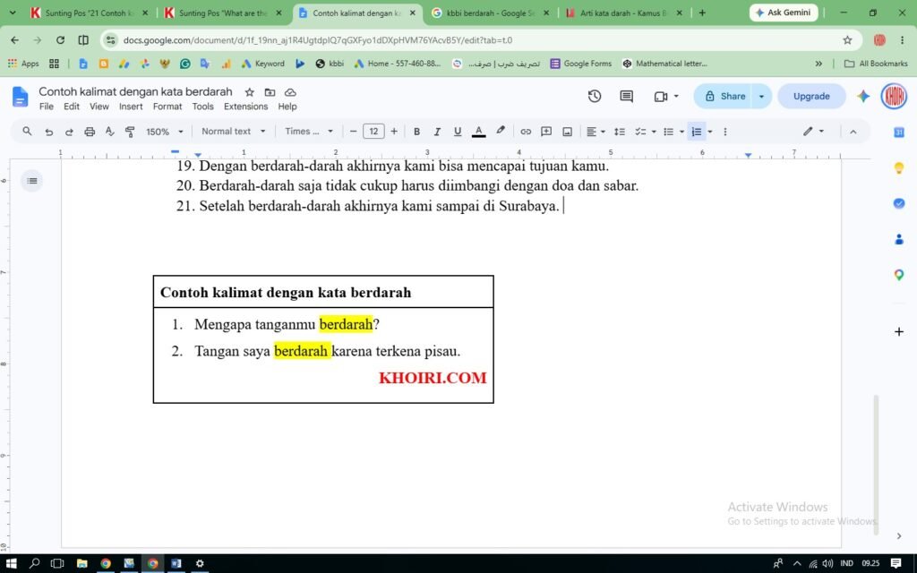The height and width of the screenshot is (573, 917).
Task: Move the document to a folder
Action: click(270, 92)
